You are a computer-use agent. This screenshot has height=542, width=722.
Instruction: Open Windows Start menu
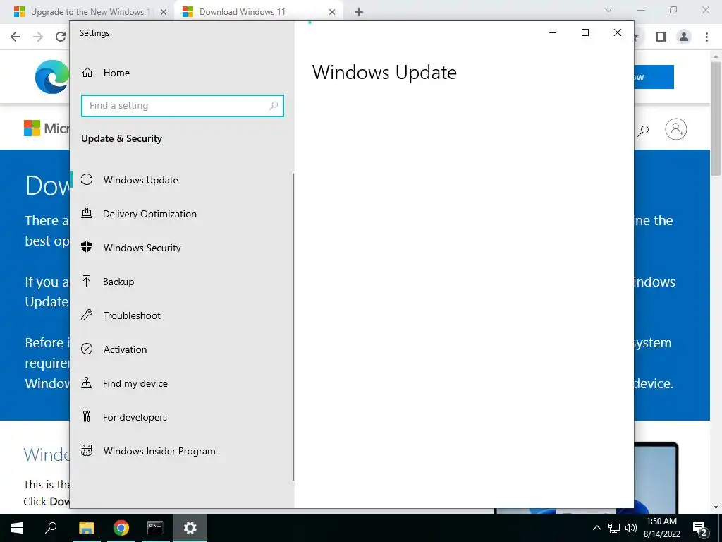tap(17, 528)
